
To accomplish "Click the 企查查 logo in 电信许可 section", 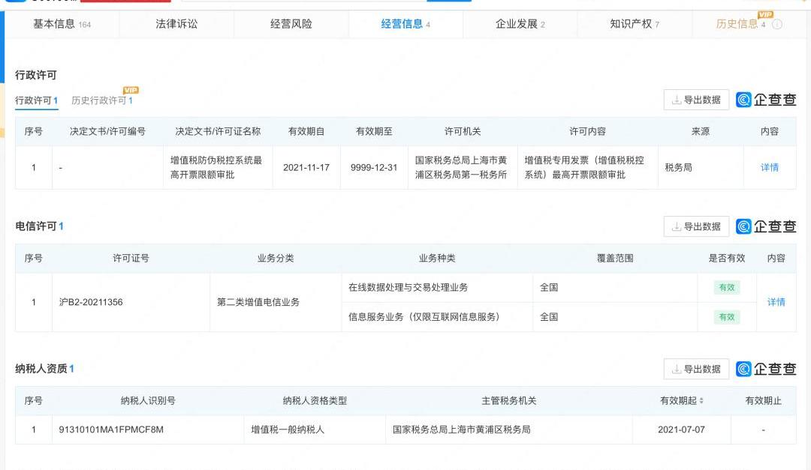I will 766,226.
